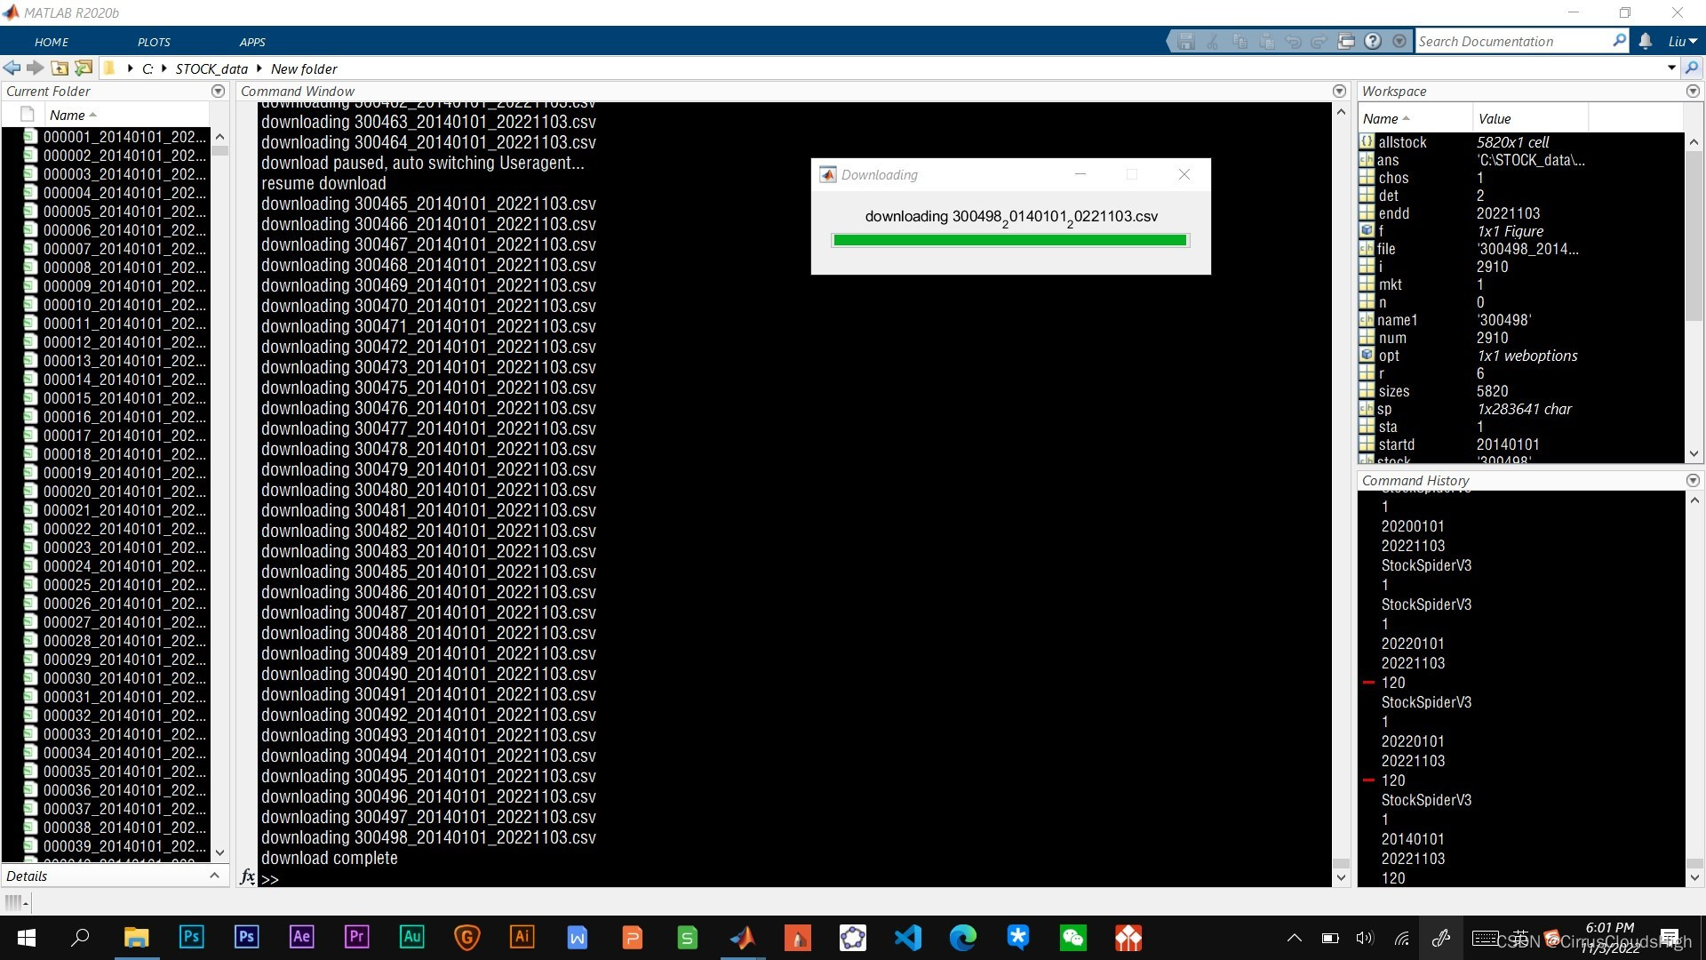Viewport: 1706px width, 960px height.
Task: Switch to the APPS tab
Action: [252, 42]
